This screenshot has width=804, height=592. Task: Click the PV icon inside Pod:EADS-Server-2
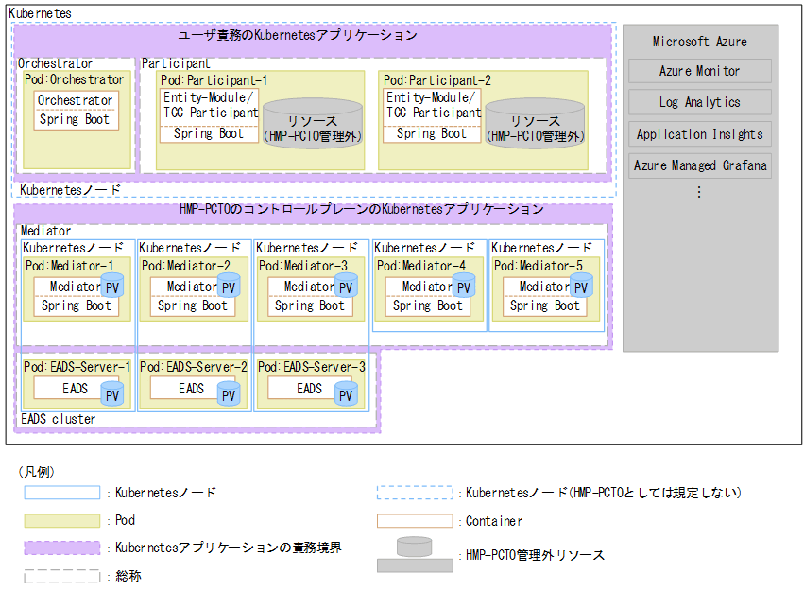(x=227, y=394)
